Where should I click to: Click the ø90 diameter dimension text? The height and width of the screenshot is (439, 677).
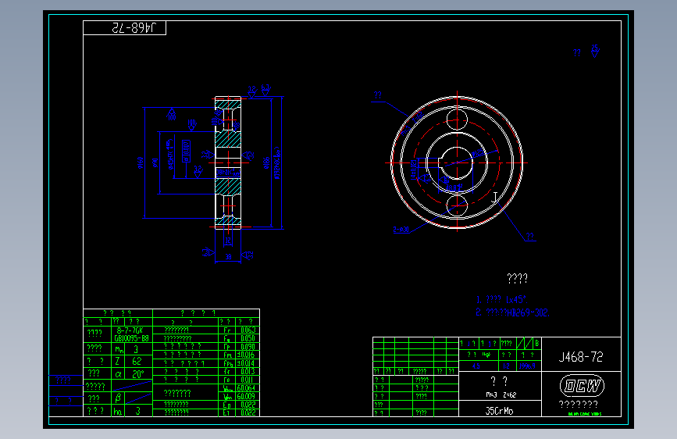click(x=155, y=163)
